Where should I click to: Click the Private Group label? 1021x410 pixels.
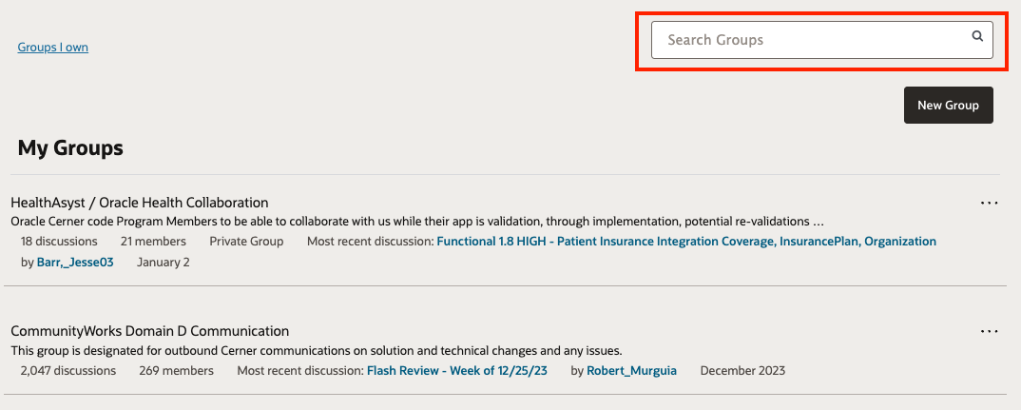click(246, 242)
